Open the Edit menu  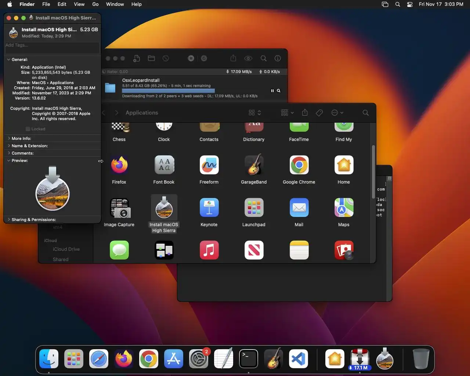point(62,4)
